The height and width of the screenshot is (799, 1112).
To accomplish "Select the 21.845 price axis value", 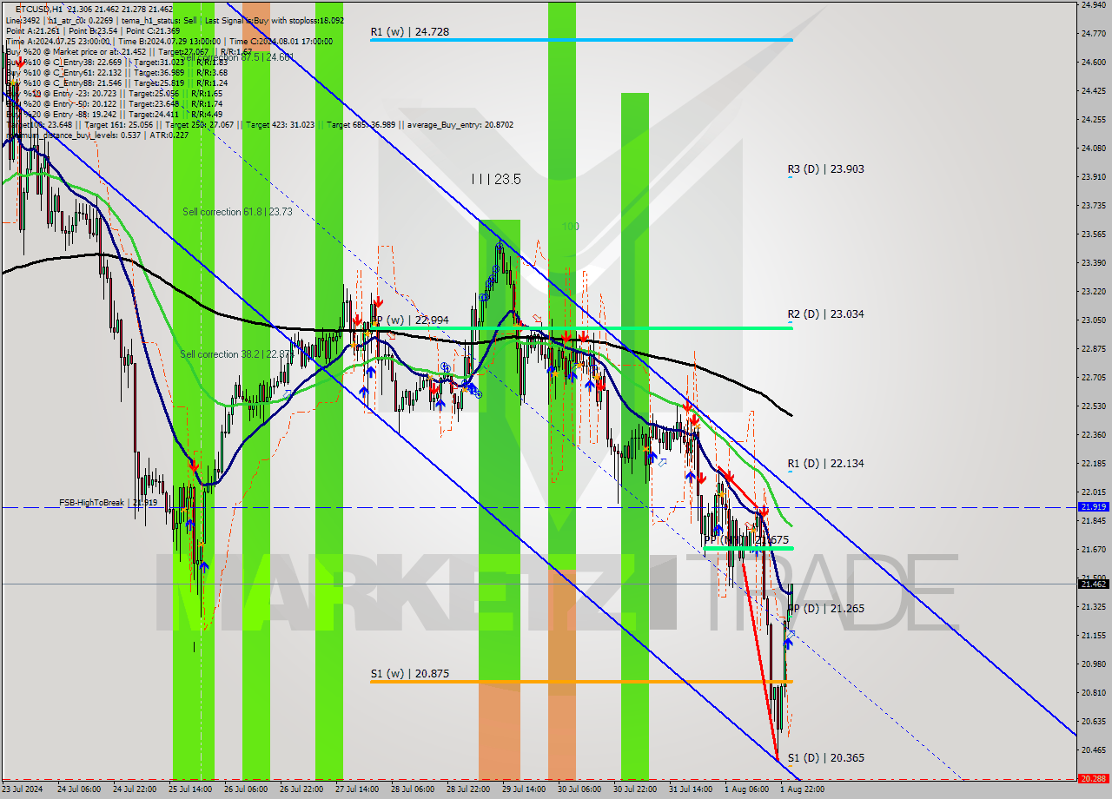I will coord(1092,521).
